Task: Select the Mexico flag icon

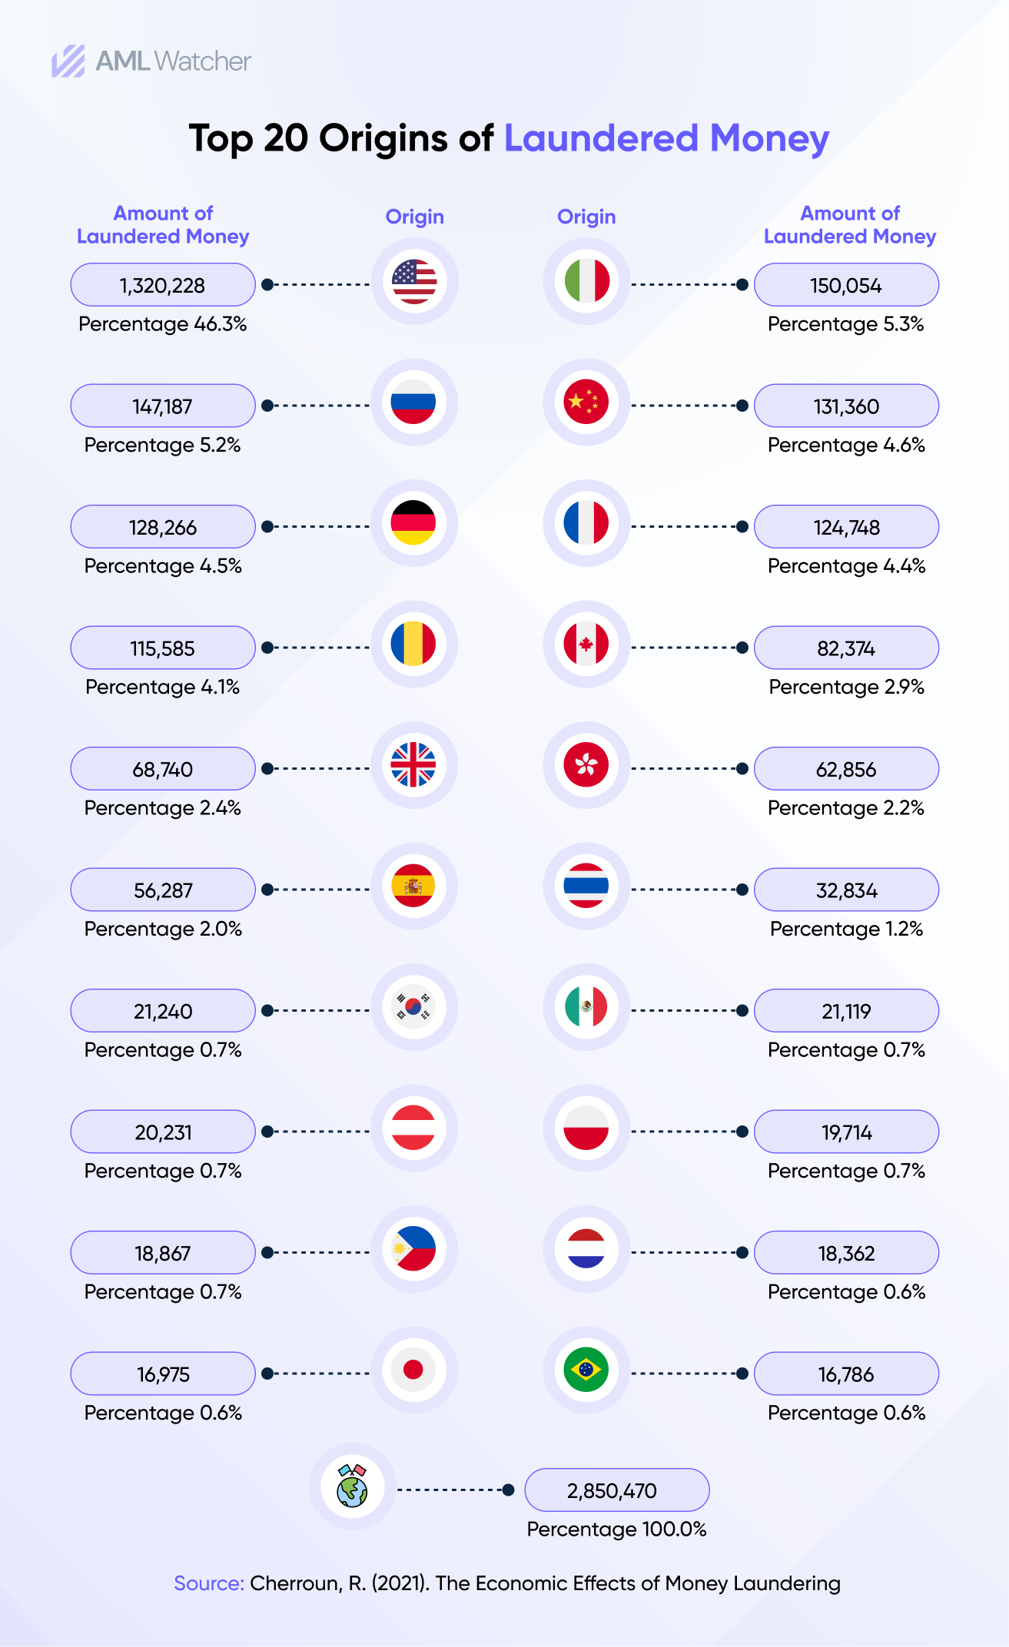Action: (586, 1007)
